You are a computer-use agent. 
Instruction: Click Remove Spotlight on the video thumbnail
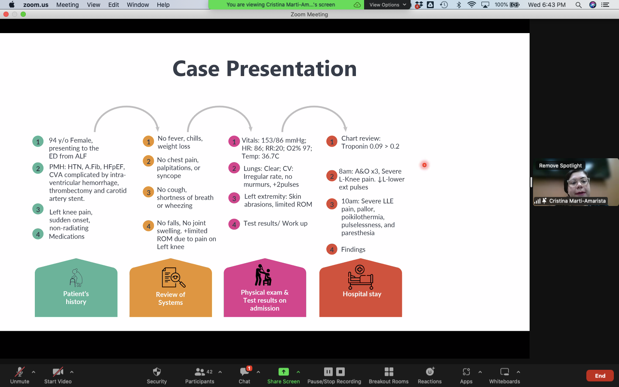pyautogui.click(x=560, y=166)
